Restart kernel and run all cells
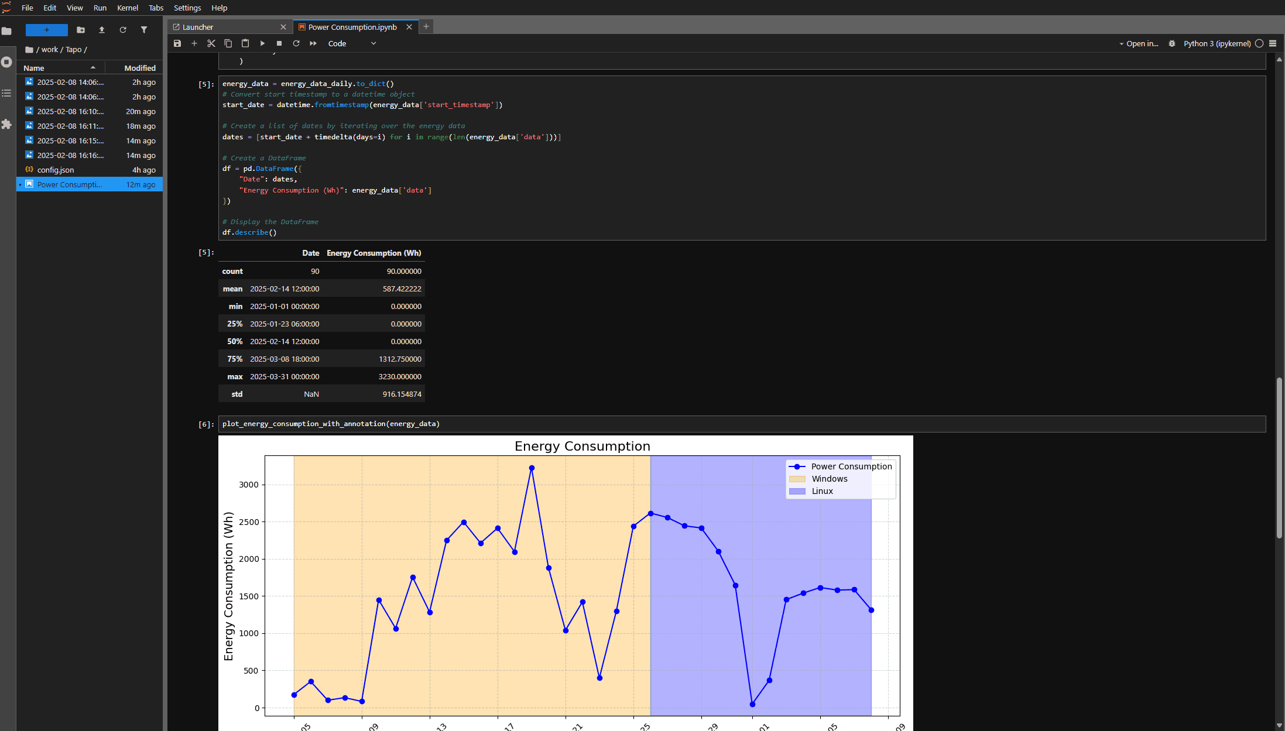The image size is (1285, 731). (313, 43)
